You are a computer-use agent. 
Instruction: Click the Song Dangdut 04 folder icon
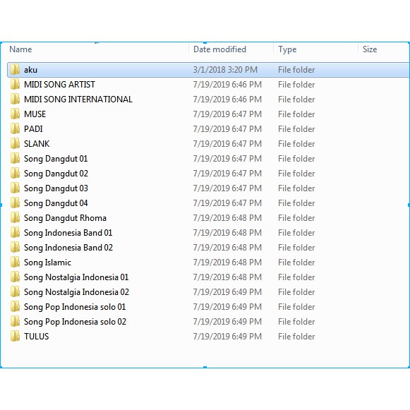pyautogui.click(x=15, y=203)
